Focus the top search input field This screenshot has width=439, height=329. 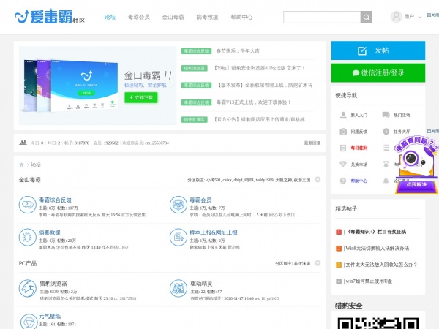[322, 17]
